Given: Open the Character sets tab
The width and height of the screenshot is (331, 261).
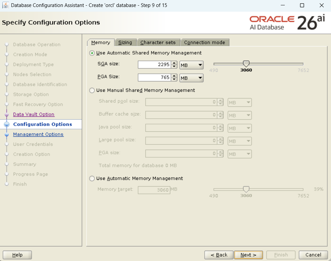Looking at the screenshot, I should coord(158,43).
